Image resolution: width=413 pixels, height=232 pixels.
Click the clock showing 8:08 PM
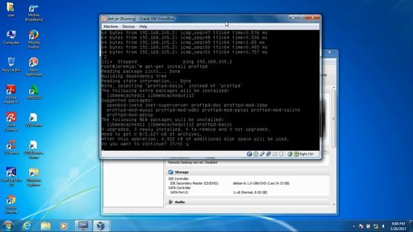point(398,226)
